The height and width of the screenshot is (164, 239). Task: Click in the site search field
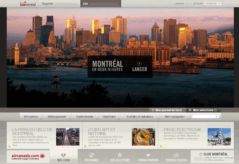203,117
